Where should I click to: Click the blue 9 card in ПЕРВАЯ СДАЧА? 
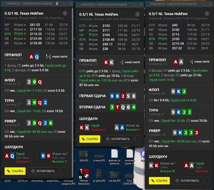click(x=112, y=96)
